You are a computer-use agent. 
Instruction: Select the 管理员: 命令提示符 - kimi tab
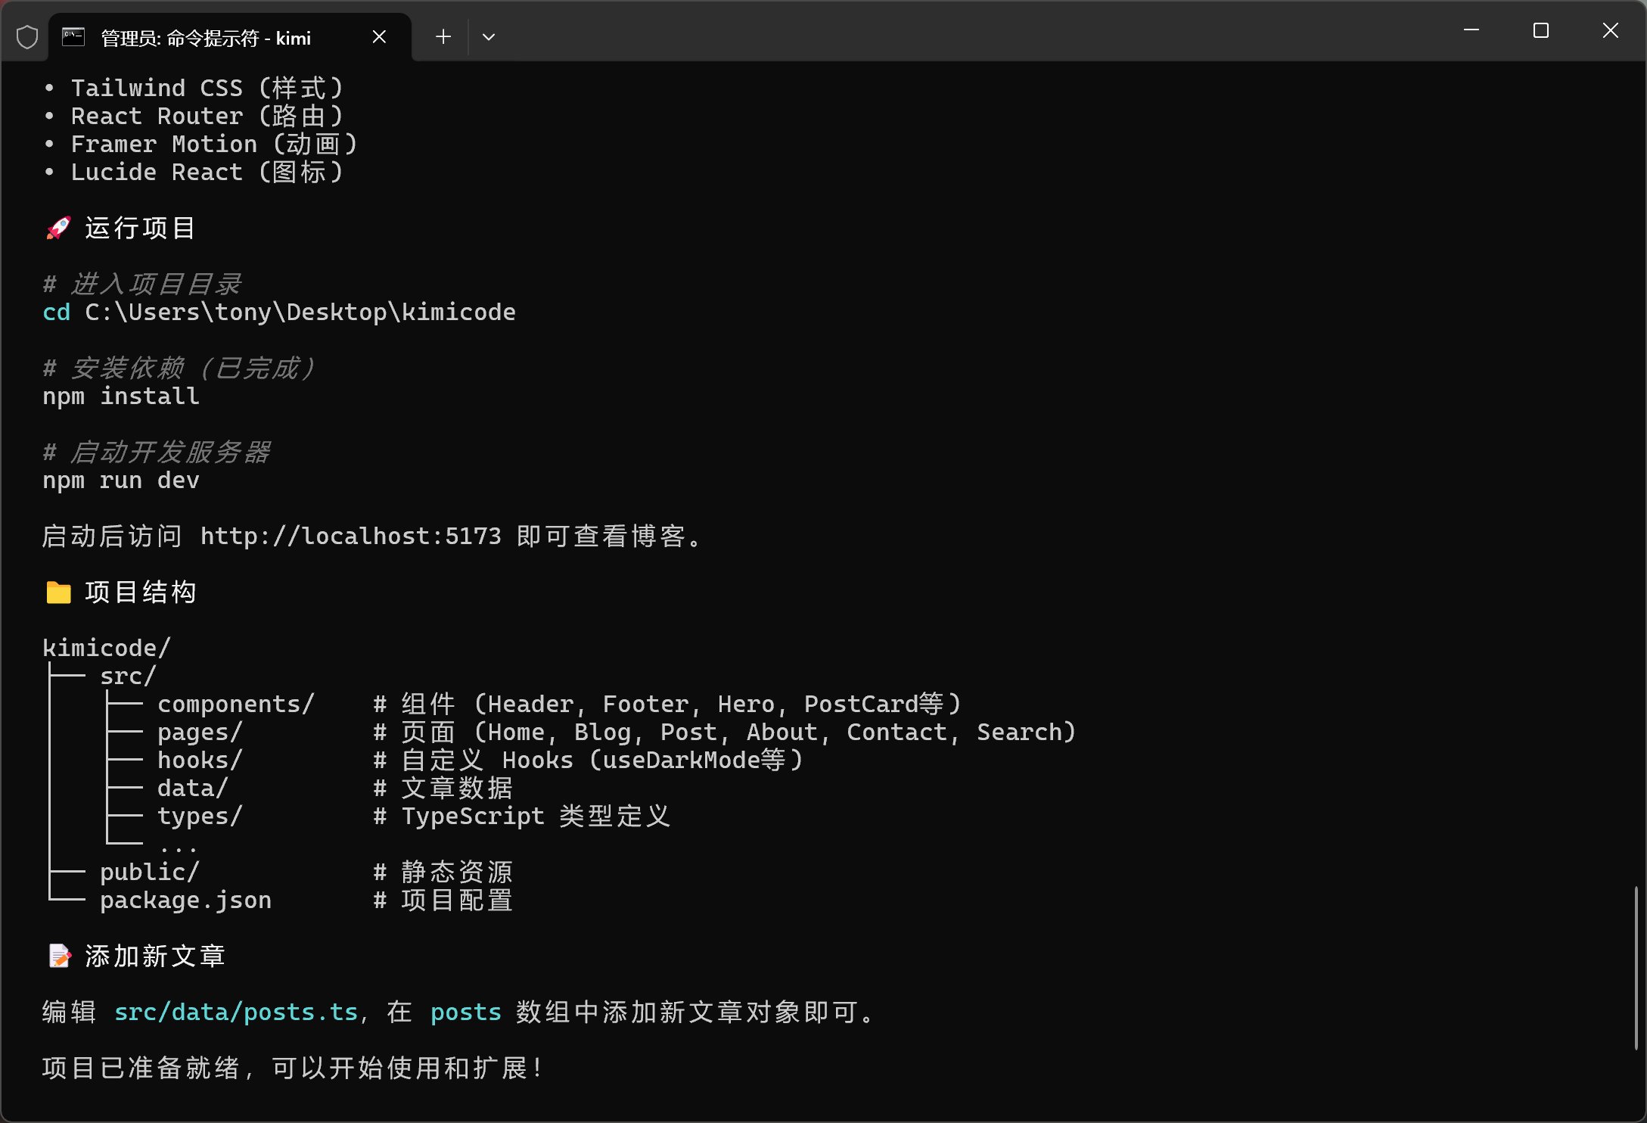[x=206, y=38]
